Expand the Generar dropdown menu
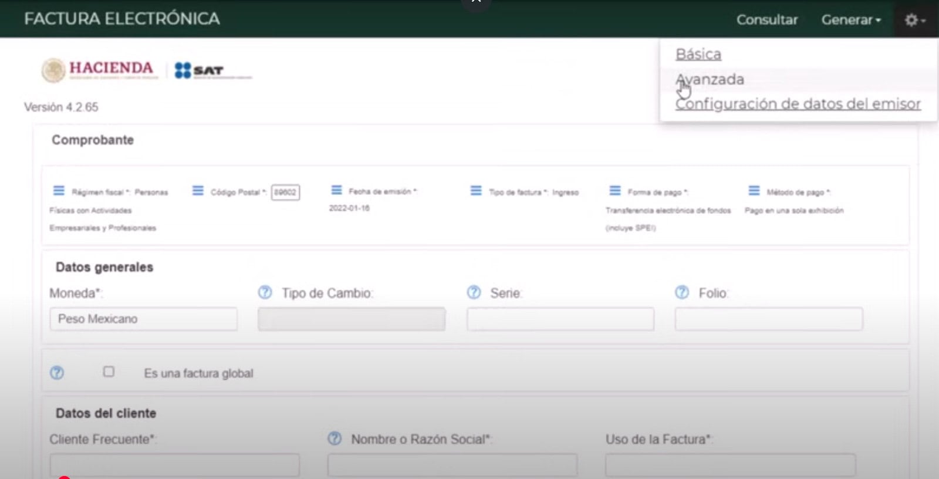 (x=850, y=20)
